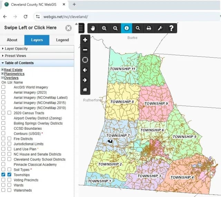
Task: Uncheck the Townships label checkbox
Action: click(x=9, y=175)
